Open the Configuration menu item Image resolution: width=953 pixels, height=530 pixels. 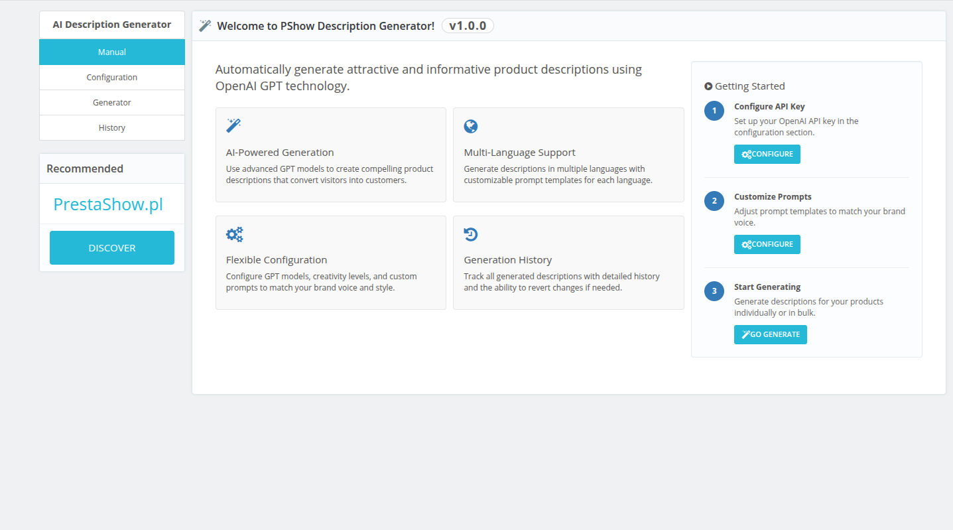point(112,77)
